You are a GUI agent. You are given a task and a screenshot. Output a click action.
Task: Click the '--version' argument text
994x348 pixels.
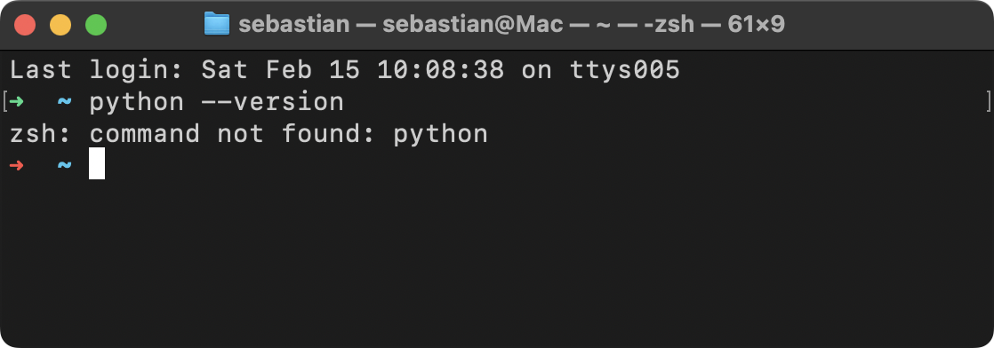tap(273, 102)
